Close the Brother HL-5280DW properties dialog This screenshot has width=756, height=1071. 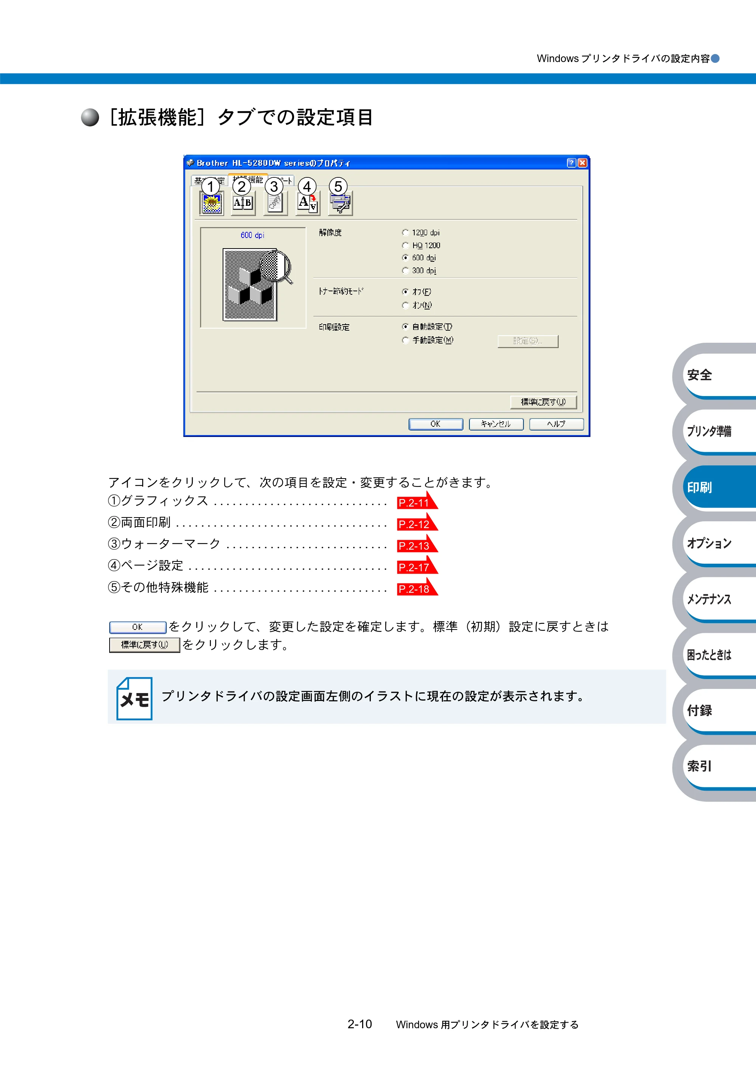tap(582, 163)
